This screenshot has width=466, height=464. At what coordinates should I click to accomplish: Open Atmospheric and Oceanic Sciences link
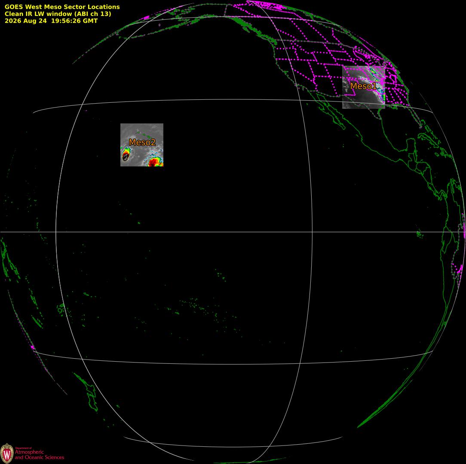(39, 455)
